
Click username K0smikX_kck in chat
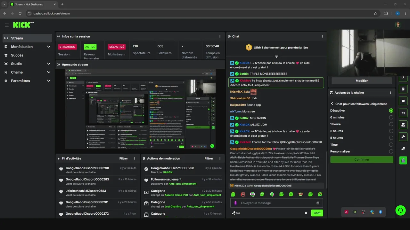coord(240,92)
